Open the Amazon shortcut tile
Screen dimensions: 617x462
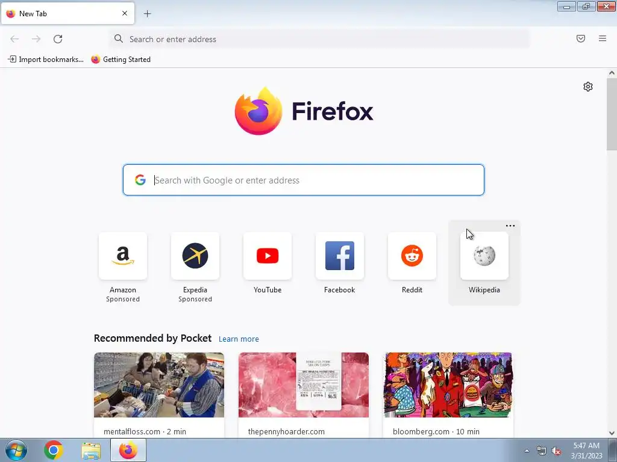123,256
